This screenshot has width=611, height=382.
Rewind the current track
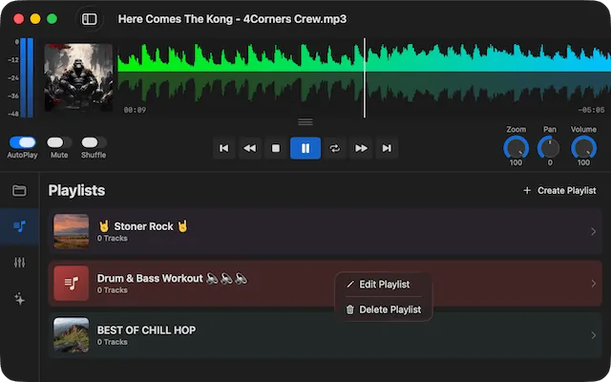pos(250,148)
